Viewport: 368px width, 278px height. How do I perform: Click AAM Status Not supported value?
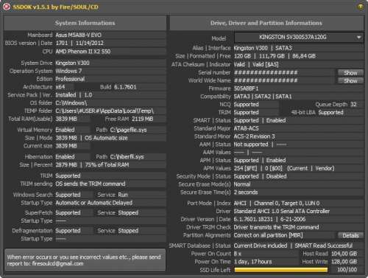[x=251, y=145]
